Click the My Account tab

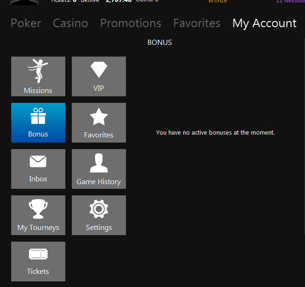pos(264,23)
